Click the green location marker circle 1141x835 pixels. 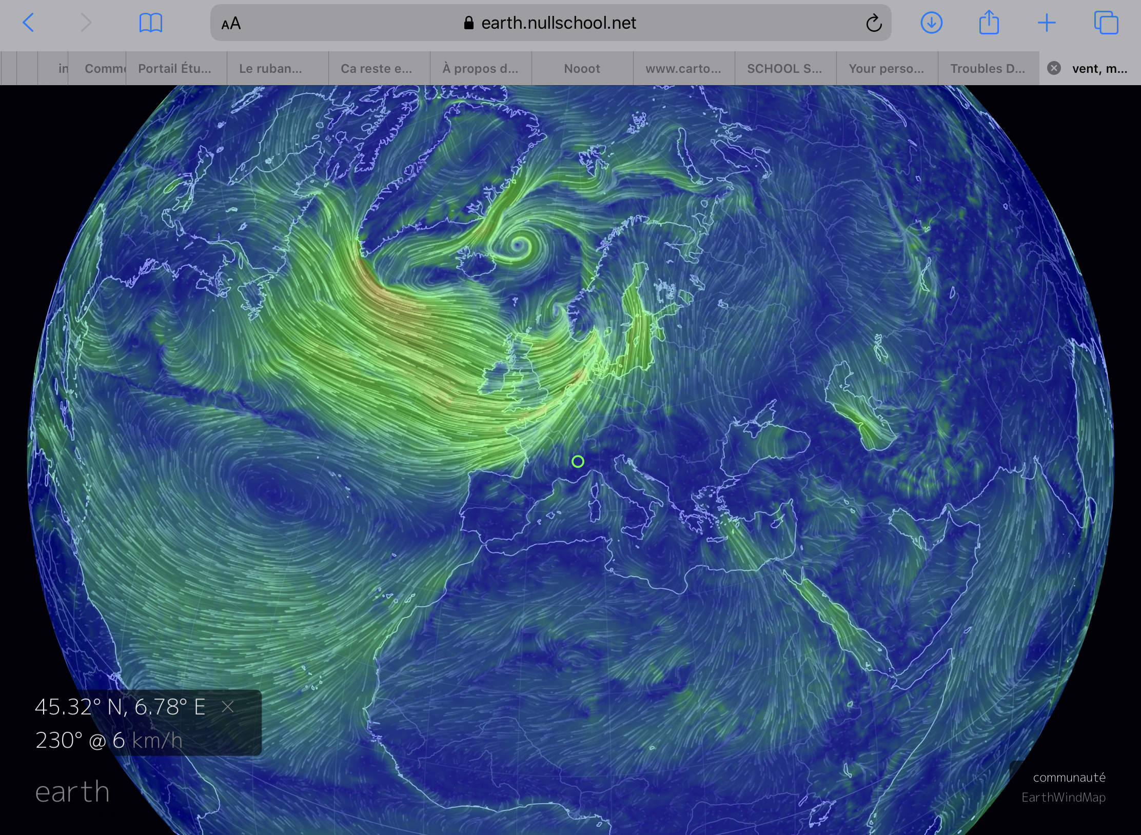(578, 462)
